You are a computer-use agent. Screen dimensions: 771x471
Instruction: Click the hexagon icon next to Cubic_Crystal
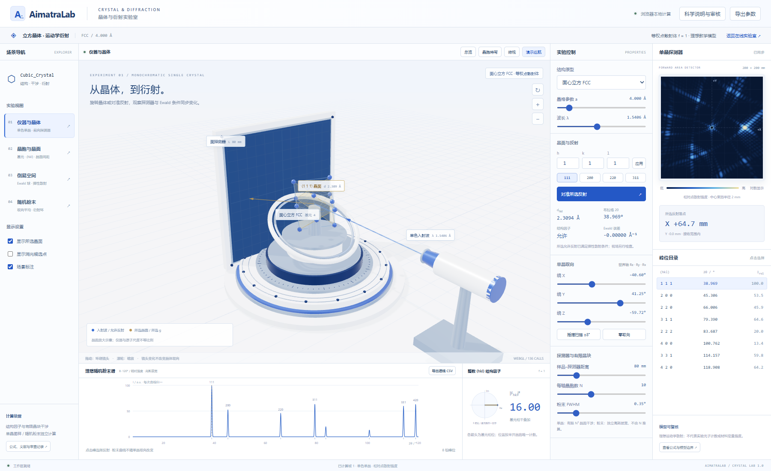[x=12, y=79]
